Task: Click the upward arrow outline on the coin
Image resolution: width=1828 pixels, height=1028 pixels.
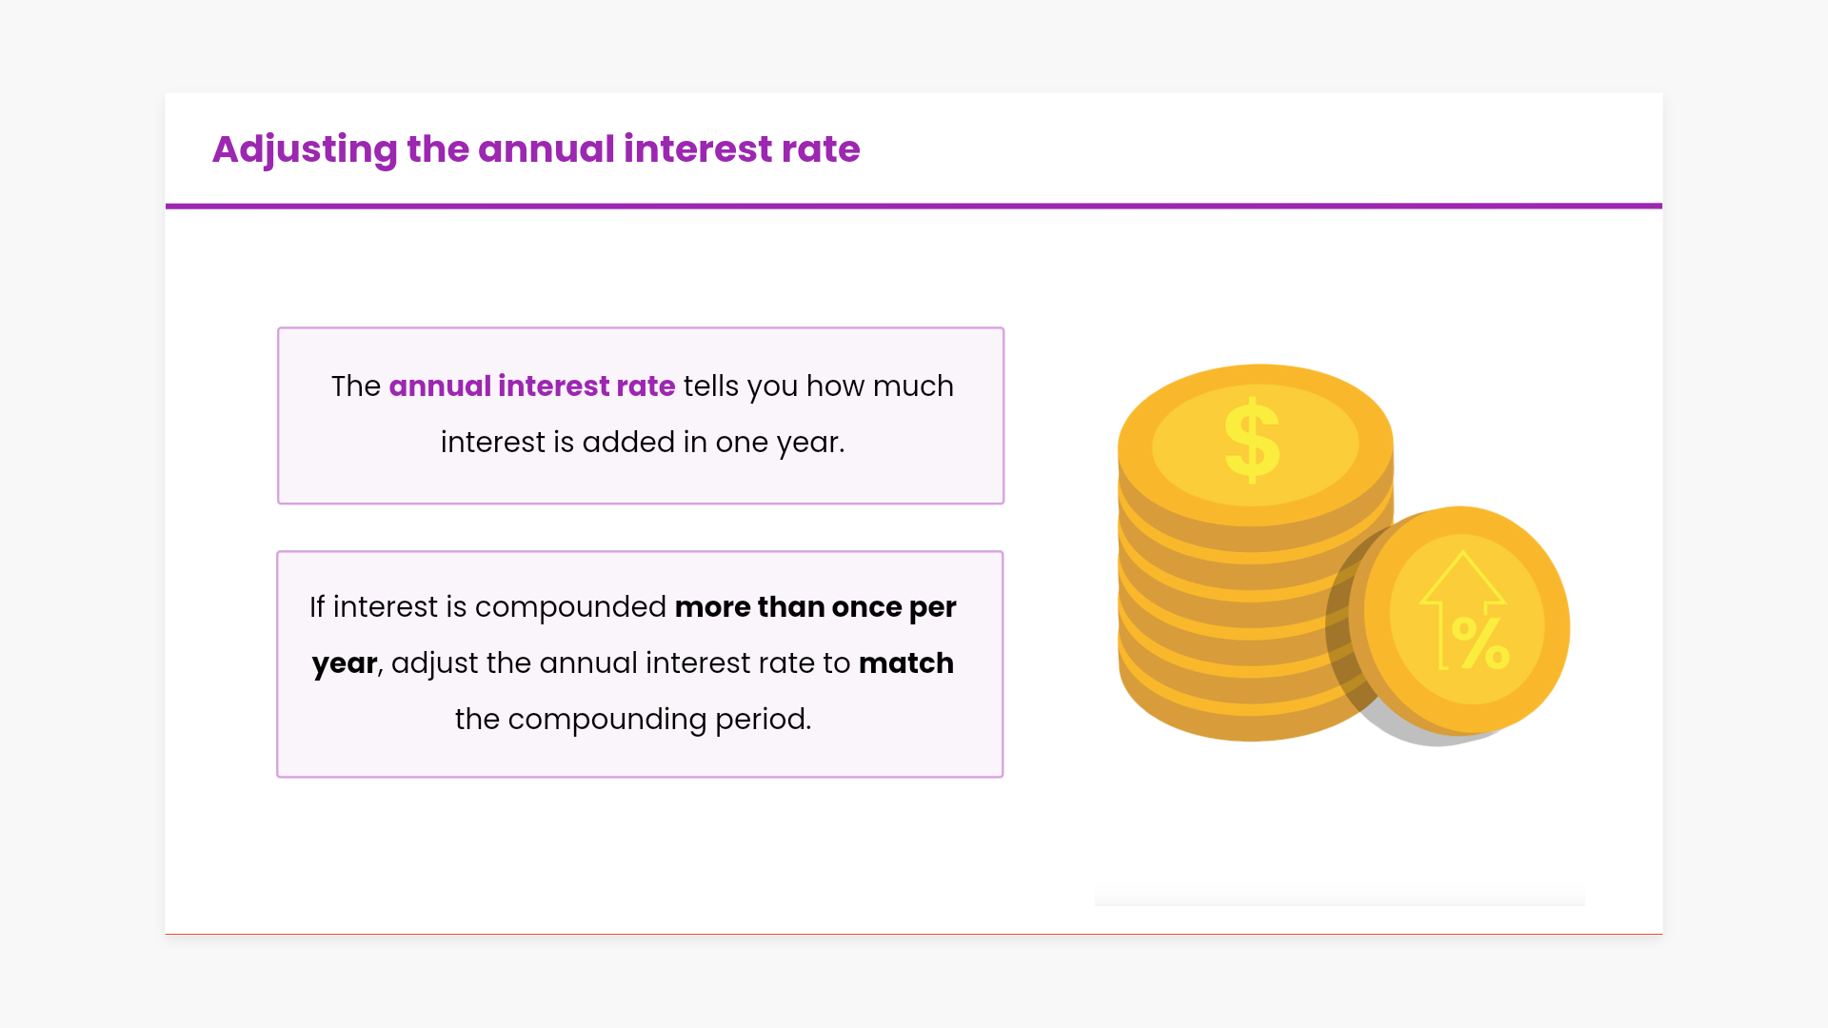Action: pos(1461,583)
